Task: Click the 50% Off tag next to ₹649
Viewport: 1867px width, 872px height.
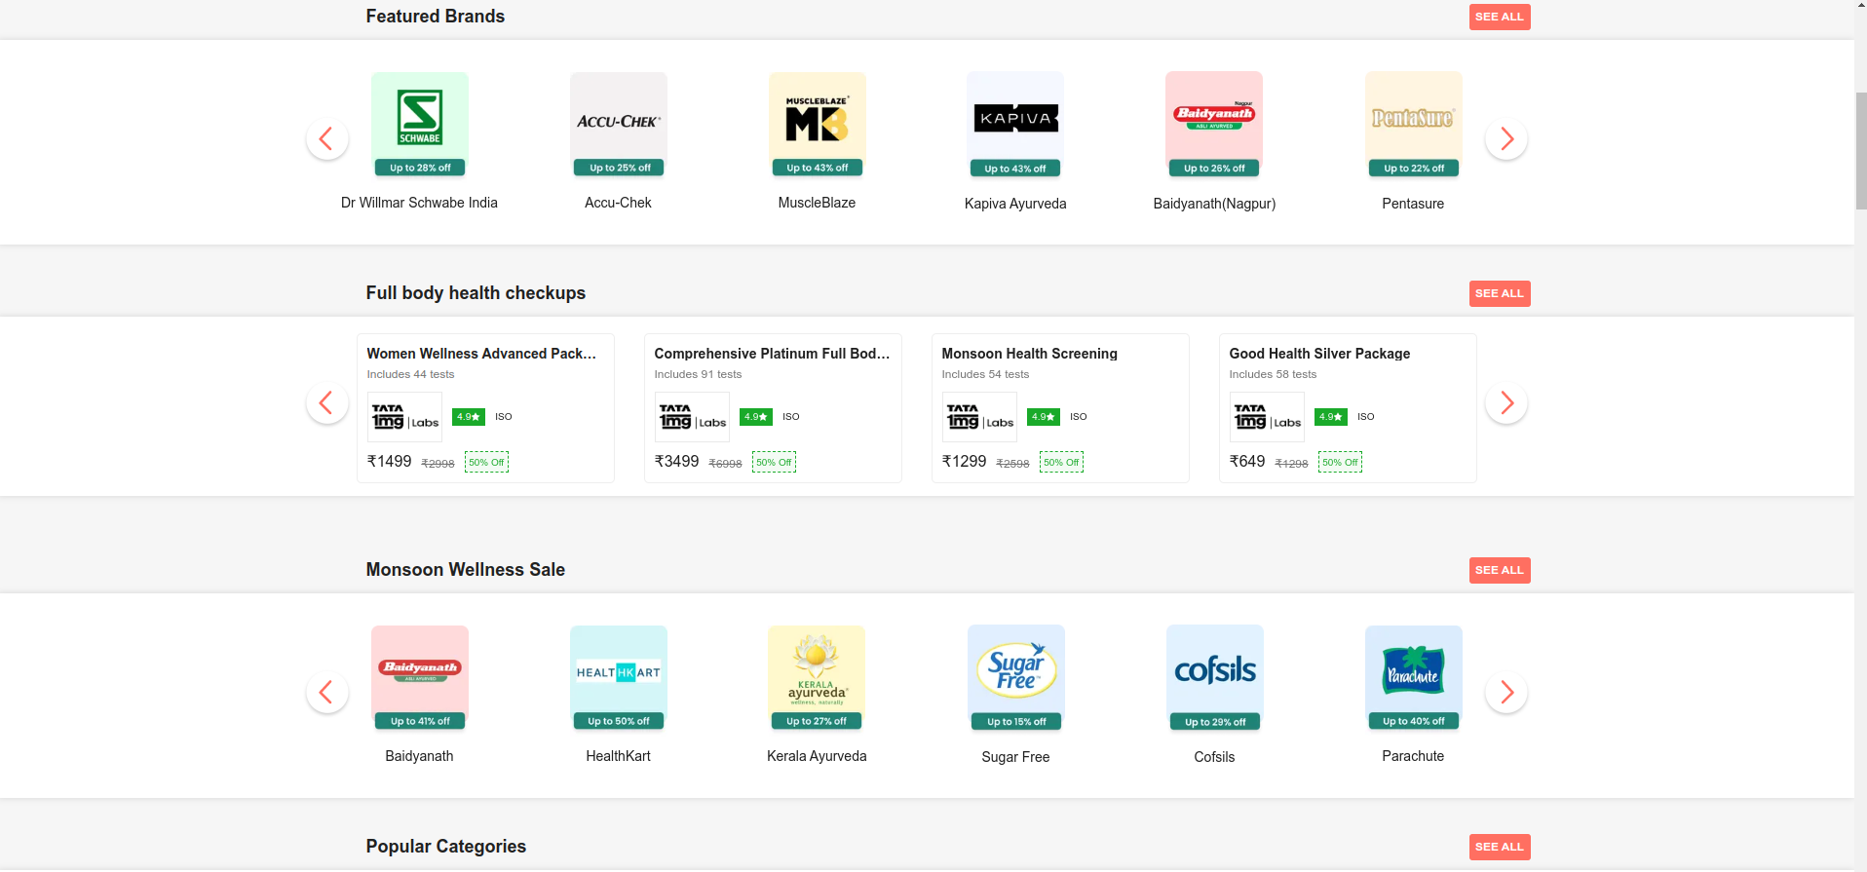Action: click(x=1340, y=463)
